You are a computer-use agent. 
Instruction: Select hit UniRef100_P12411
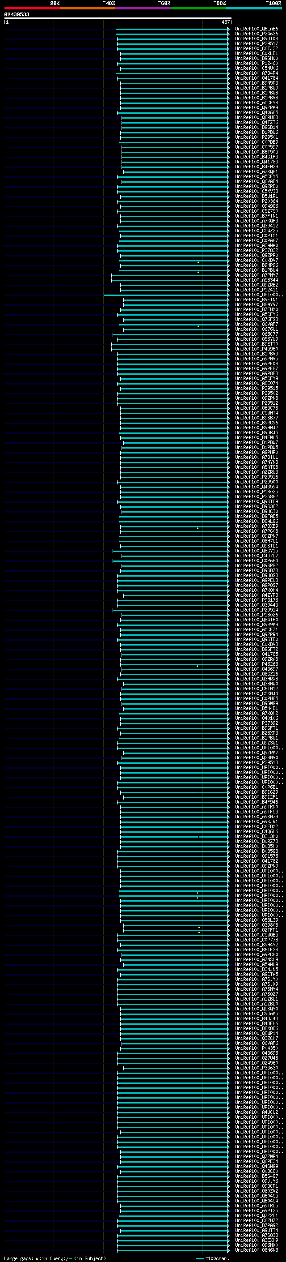(257, 290)
